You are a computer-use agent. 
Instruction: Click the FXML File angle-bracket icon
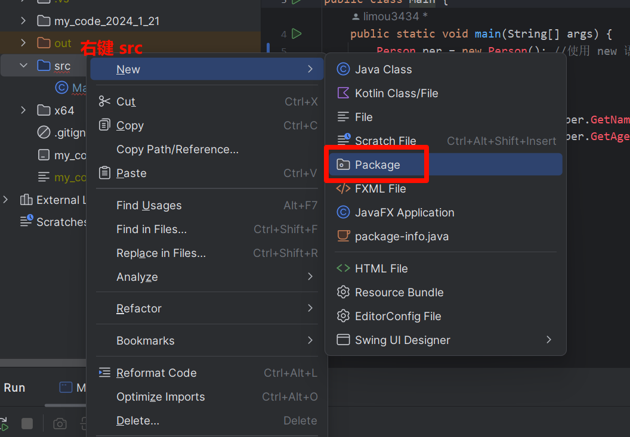tap(343, 189)
